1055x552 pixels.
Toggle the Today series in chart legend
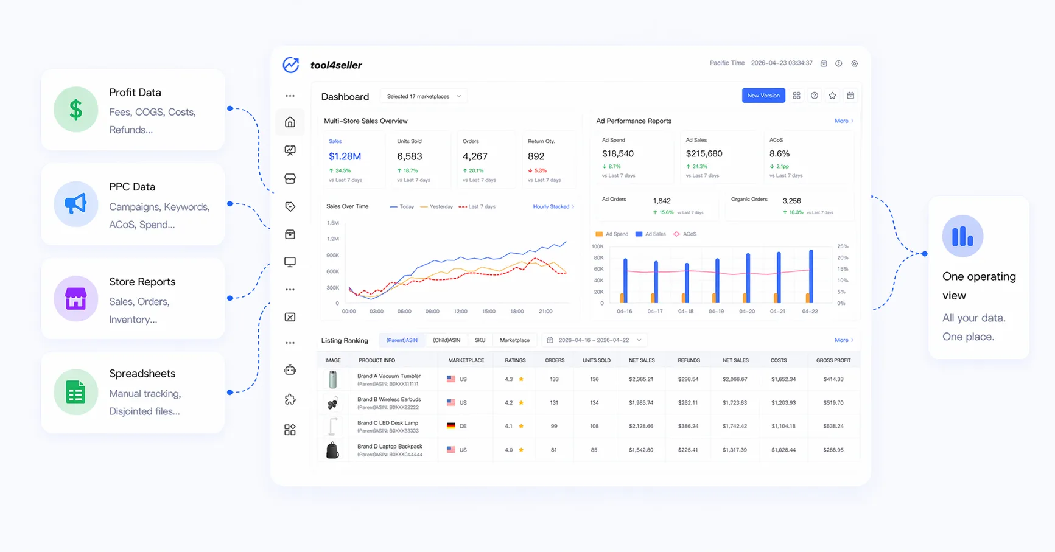point(402,207)
